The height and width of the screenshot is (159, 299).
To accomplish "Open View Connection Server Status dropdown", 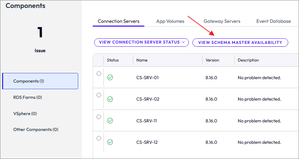I will click(142, 43).
